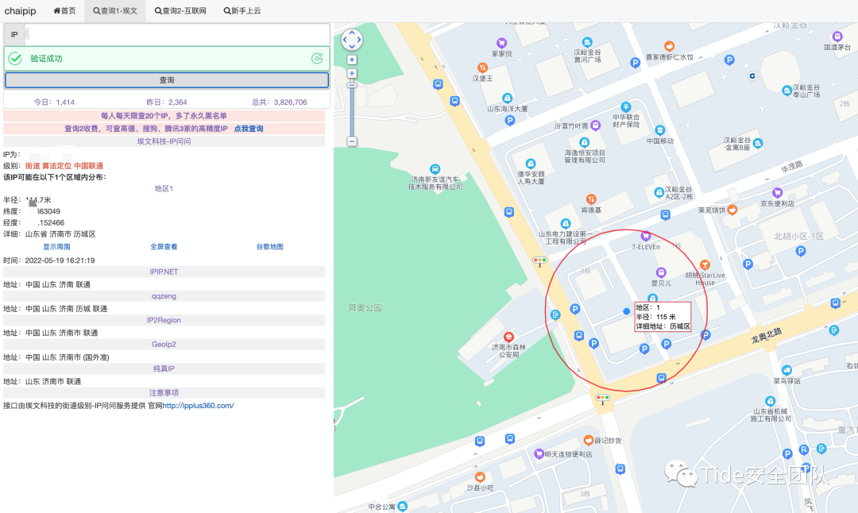Click the 时间 2022-05-19 16:21:19 text
Image resolution: width=858 pixels, height=513 pixels.
[48, 260]
